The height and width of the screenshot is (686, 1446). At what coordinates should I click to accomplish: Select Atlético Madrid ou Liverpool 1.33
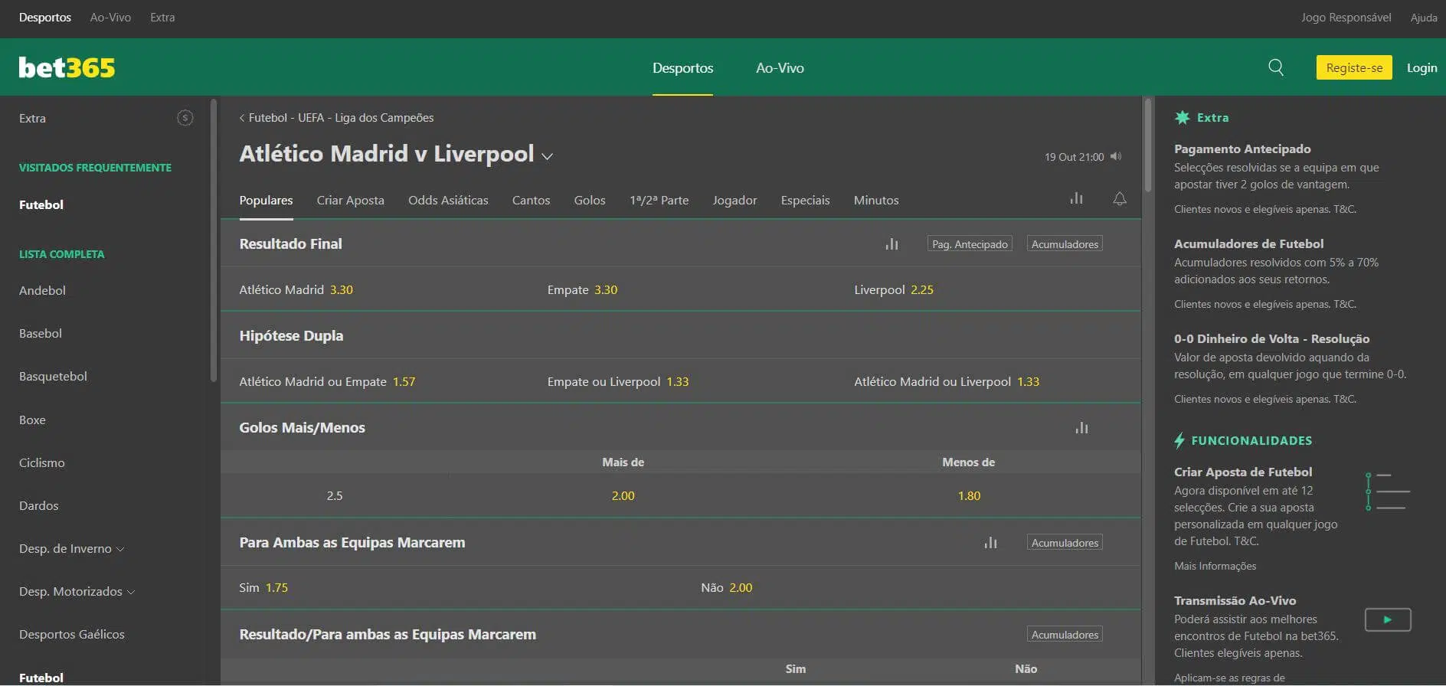pyautogui.click(x=947, y=381)
